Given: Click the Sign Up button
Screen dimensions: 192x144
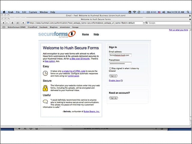Looking at the screenshot, I should click(x=113, y=98).
